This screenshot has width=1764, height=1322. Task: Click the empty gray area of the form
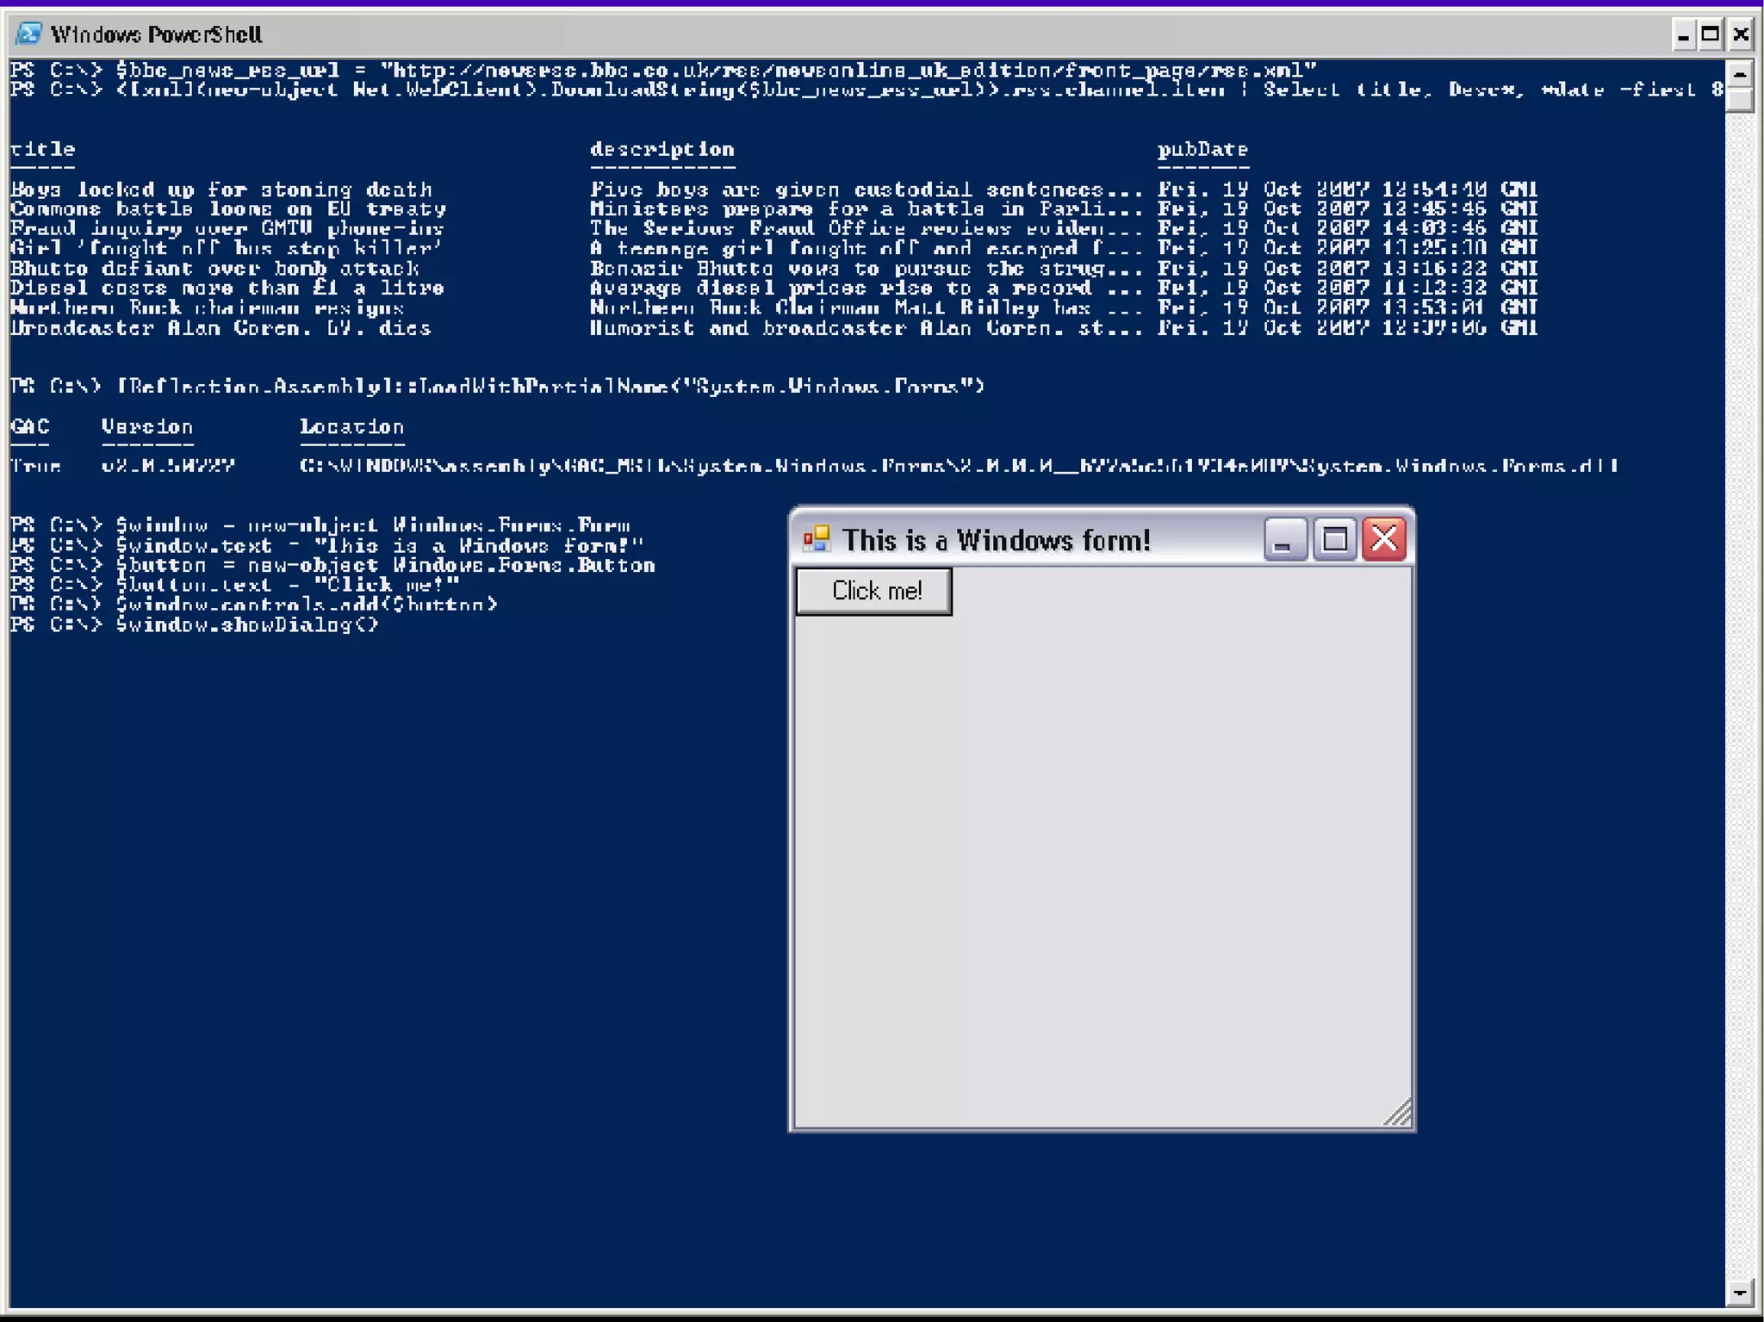tap(1102, 861)
